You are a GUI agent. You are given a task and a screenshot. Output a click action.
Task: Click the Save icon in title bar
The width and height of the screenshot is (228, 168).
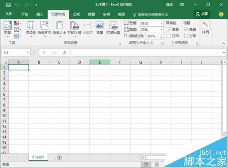coord(8,5)
